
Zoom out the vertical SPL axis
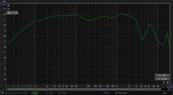point(8,9)
